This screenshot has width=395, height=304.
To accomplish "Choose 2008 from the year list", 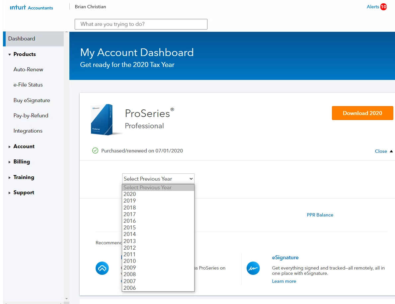I will click(158, 274).
